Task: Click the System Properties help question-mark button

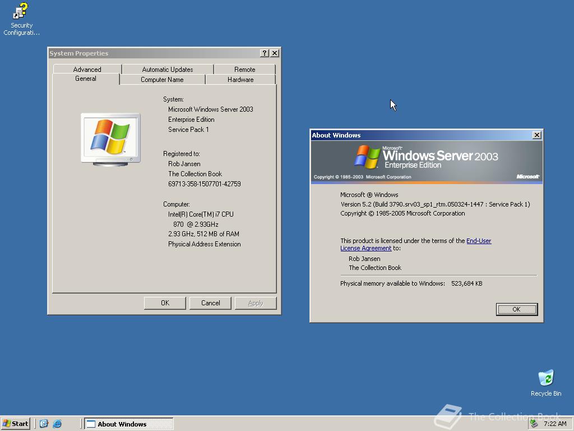Action: [265, 53]
